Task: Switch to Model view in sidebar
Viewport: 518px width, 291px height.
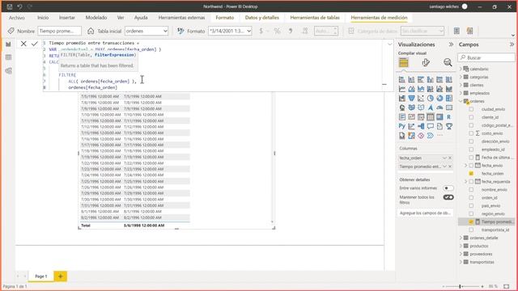Action: (9, 70)
